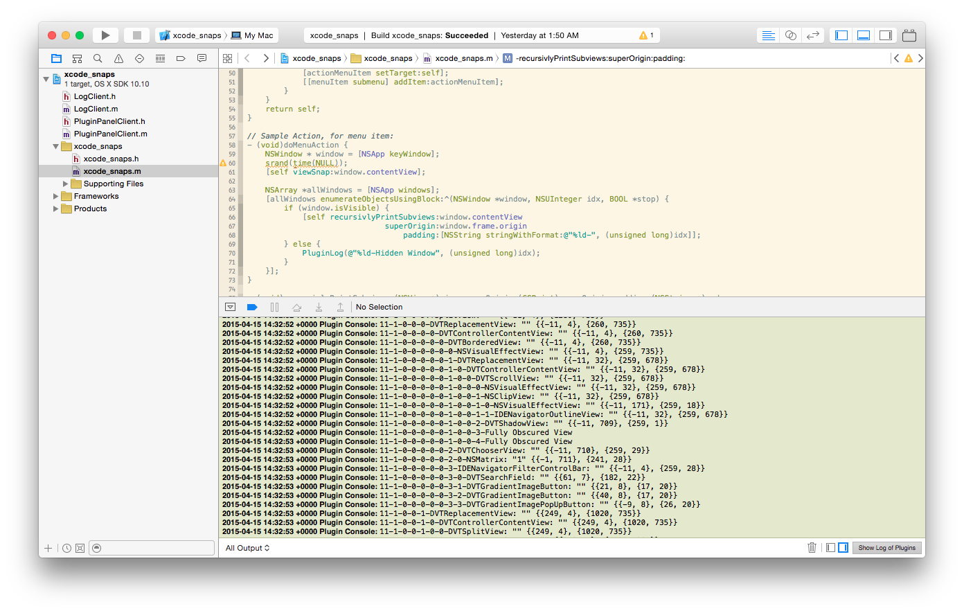The height and width of the screenshot is (613, 964).
Task: Collapse the xcode_snaps group folder
Action: (x=55, y=146)
